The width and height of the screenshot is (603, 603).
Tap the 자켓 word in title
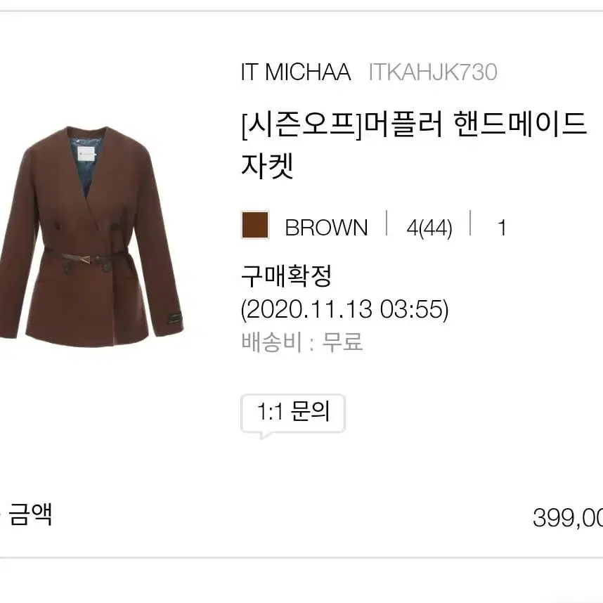click(267, 166)
